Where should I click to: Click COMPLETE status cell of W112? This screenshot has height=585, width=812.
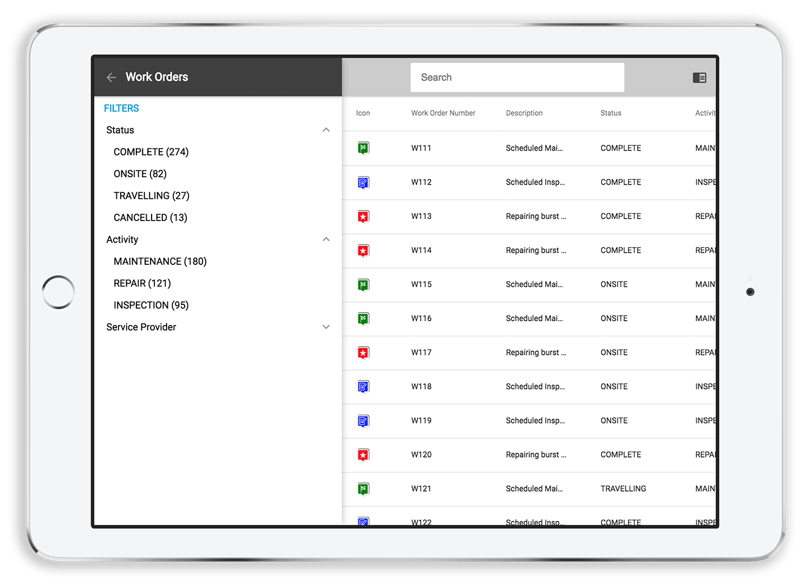(x=621, y=182)
